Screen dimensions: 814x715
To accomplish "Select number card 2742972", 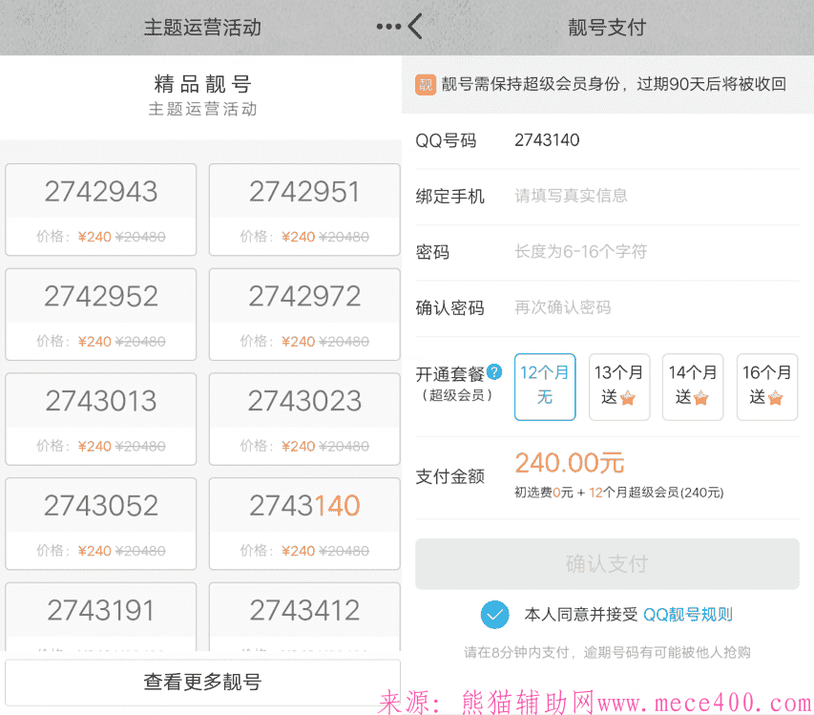I will click(x=304, y=314).
